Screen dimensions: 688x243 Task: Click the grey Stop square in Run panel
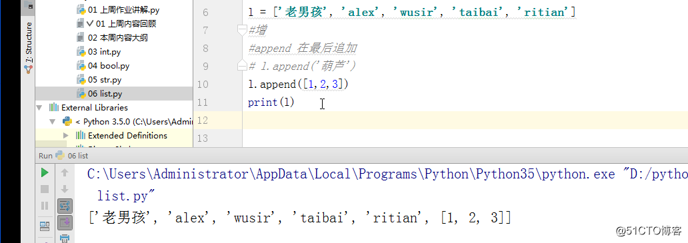[44, 189]
